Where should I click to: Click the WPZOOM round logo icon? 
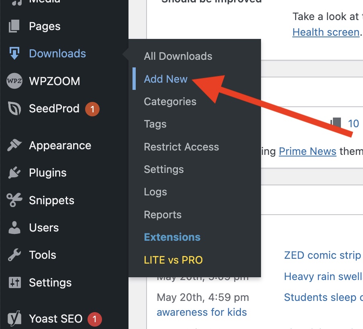pos(14,81)
